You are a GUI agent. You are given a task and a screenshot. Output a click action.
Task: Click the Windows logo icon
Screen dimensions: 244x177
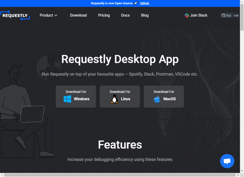67,99
